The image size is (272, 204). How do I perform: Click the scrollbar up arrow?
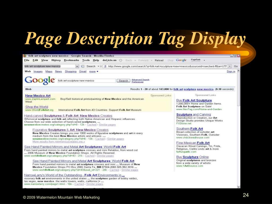coord(239,71)
